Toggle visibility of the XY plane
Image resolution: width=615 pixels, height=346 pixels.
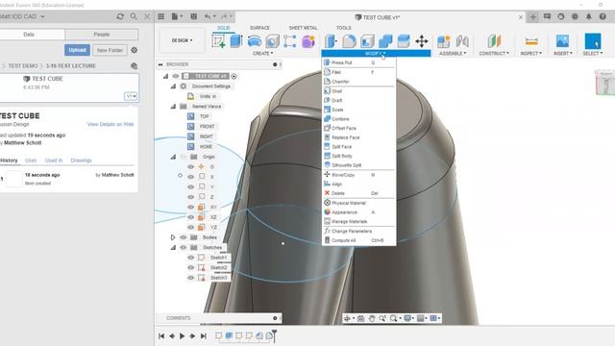[190, 208]
